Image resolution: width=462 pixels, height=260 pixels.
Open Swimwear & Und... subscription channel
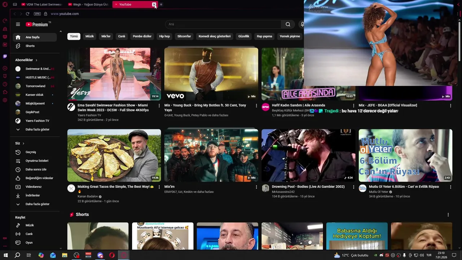click(35, 69)
